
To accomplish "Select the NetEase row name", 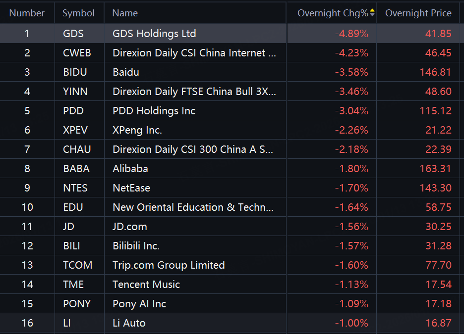I will pyautogui.click(x=131, y=188).
